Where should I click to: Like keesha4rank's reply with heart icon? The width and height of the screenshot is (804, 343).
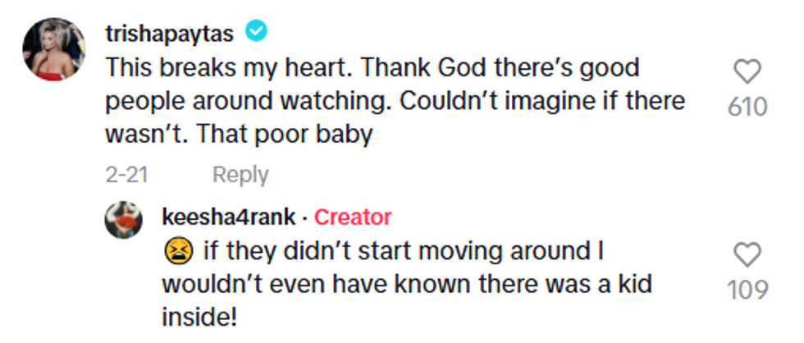point(747,256)
